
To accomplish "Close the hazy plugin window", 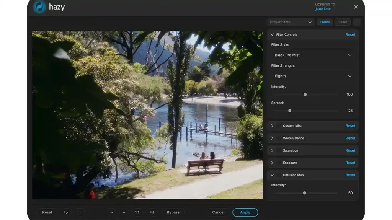I will coord(356,7).
